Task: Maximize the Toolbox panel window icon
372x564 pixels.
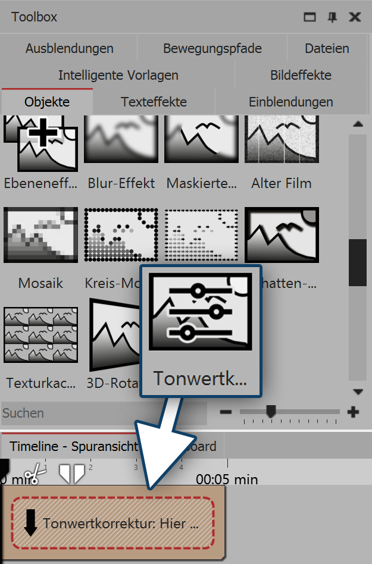Action: pyautogui.click(x=310, y=17)
